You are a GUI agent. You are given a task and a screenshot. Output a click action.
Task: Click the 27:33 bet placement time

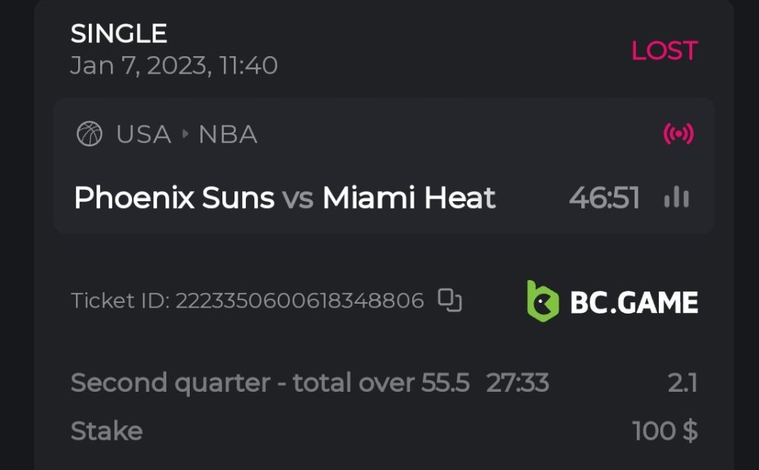517,383
